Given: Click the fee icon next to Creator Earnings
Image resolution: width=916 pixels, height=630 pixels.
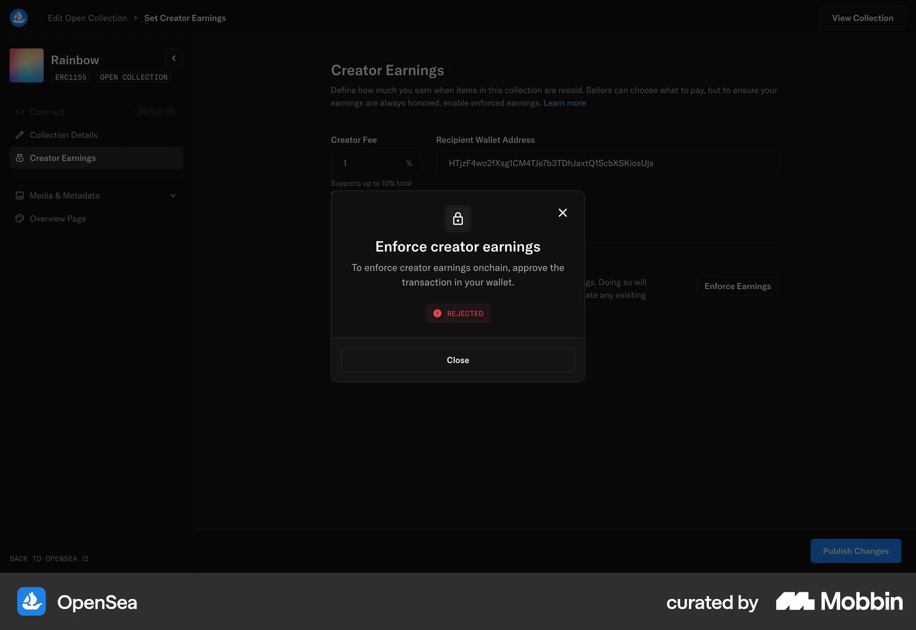Looking at the screenshot, I should pyautogui.click(x=20, y=158).
